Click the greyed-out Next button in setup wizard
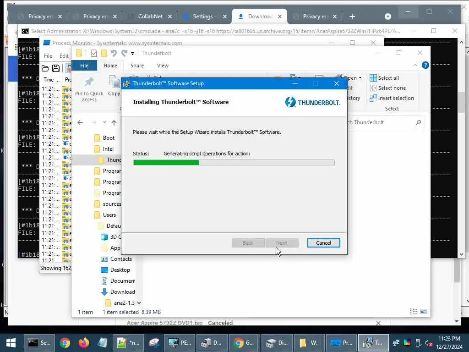469x352 pixels. click(282, 243)
